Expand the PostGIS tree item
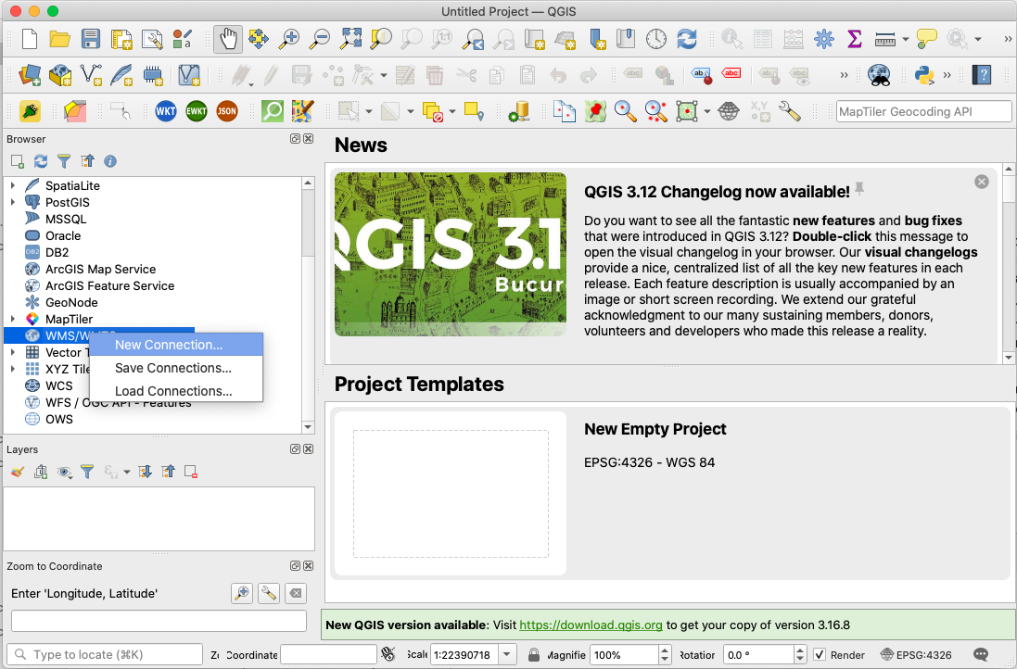The width and height of the screenshot is (1017, 669). coord(13,202)
